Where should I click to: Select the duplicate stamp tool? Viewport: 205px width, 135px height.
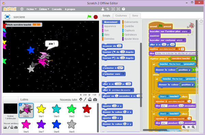(x=103, y=9)
